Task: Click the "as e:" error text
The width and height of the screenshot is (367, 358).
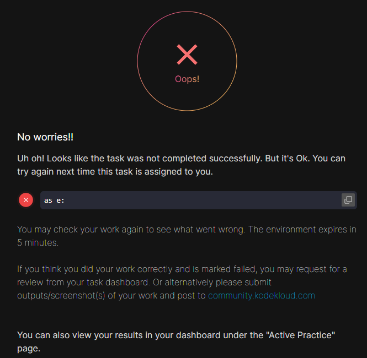Action: point(54,200)
